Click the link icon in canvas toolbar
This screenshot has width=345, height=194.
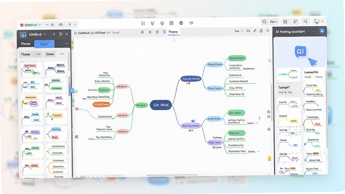[x=248, y=31]
